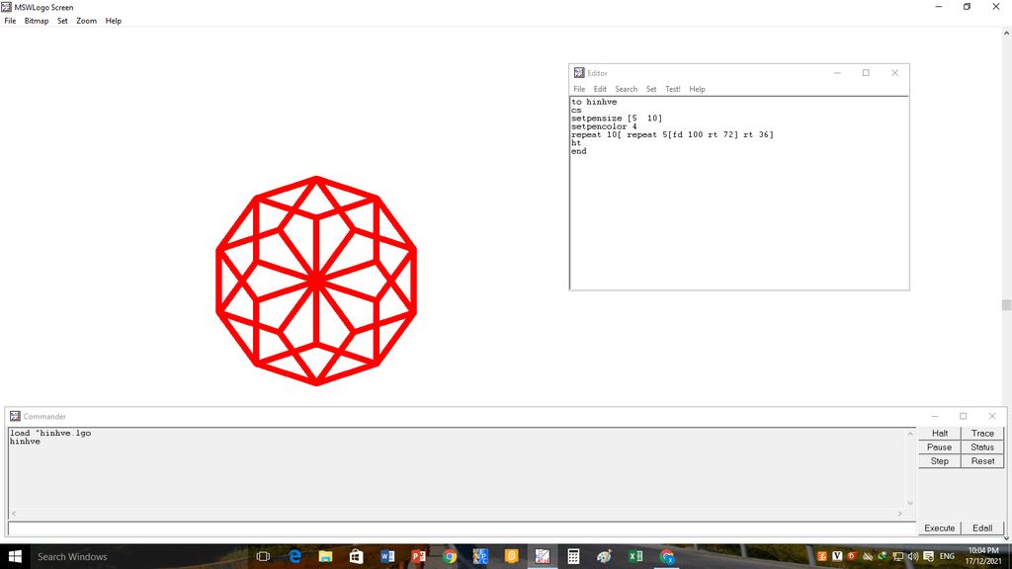Open the Editor's Set menu
Screen dimensions: 1012x569
652,89
